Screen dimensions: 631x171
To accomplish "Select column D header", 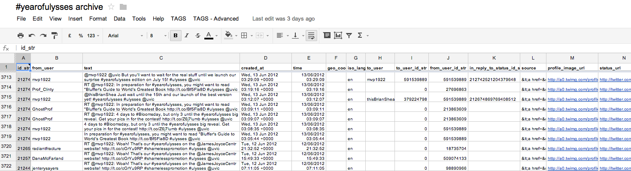I will click(x=266, y=58).
